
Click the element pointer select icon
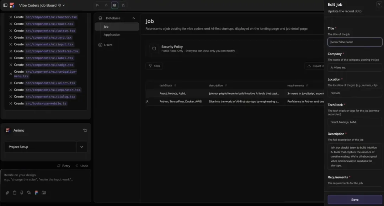tap(29, 193)
